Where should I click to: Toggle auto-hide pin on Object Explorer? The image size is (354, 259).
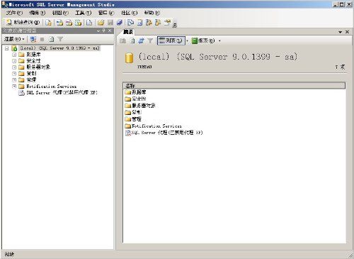click(x=104, y=31)
